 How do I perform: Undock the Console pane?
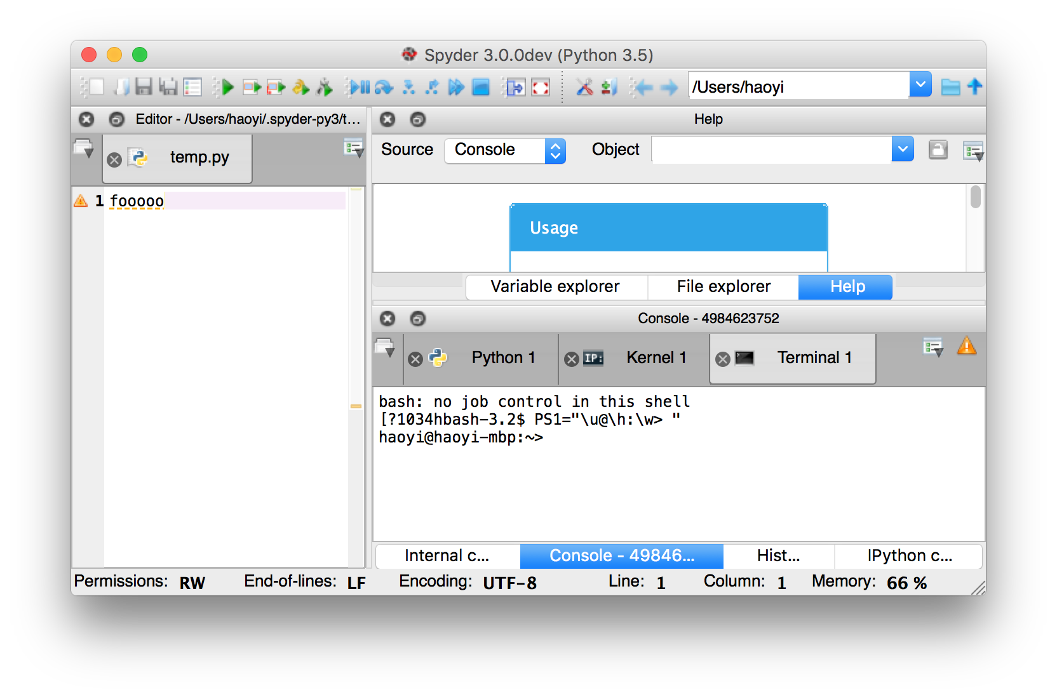(x=417, y=319)
